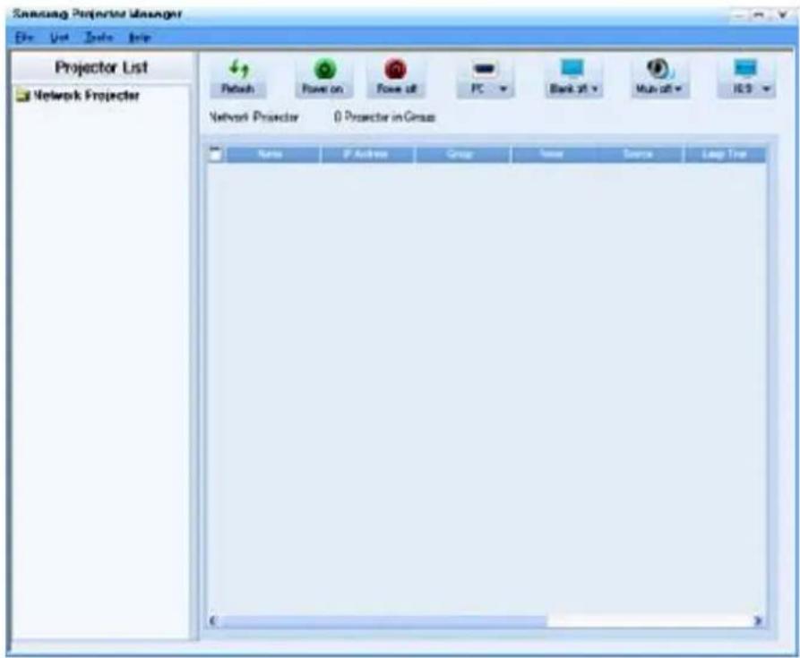This screenshot has height=658, width=800.
Task: Click the horizontal scrollbar left arrow
Action: [x=212, y=620]
